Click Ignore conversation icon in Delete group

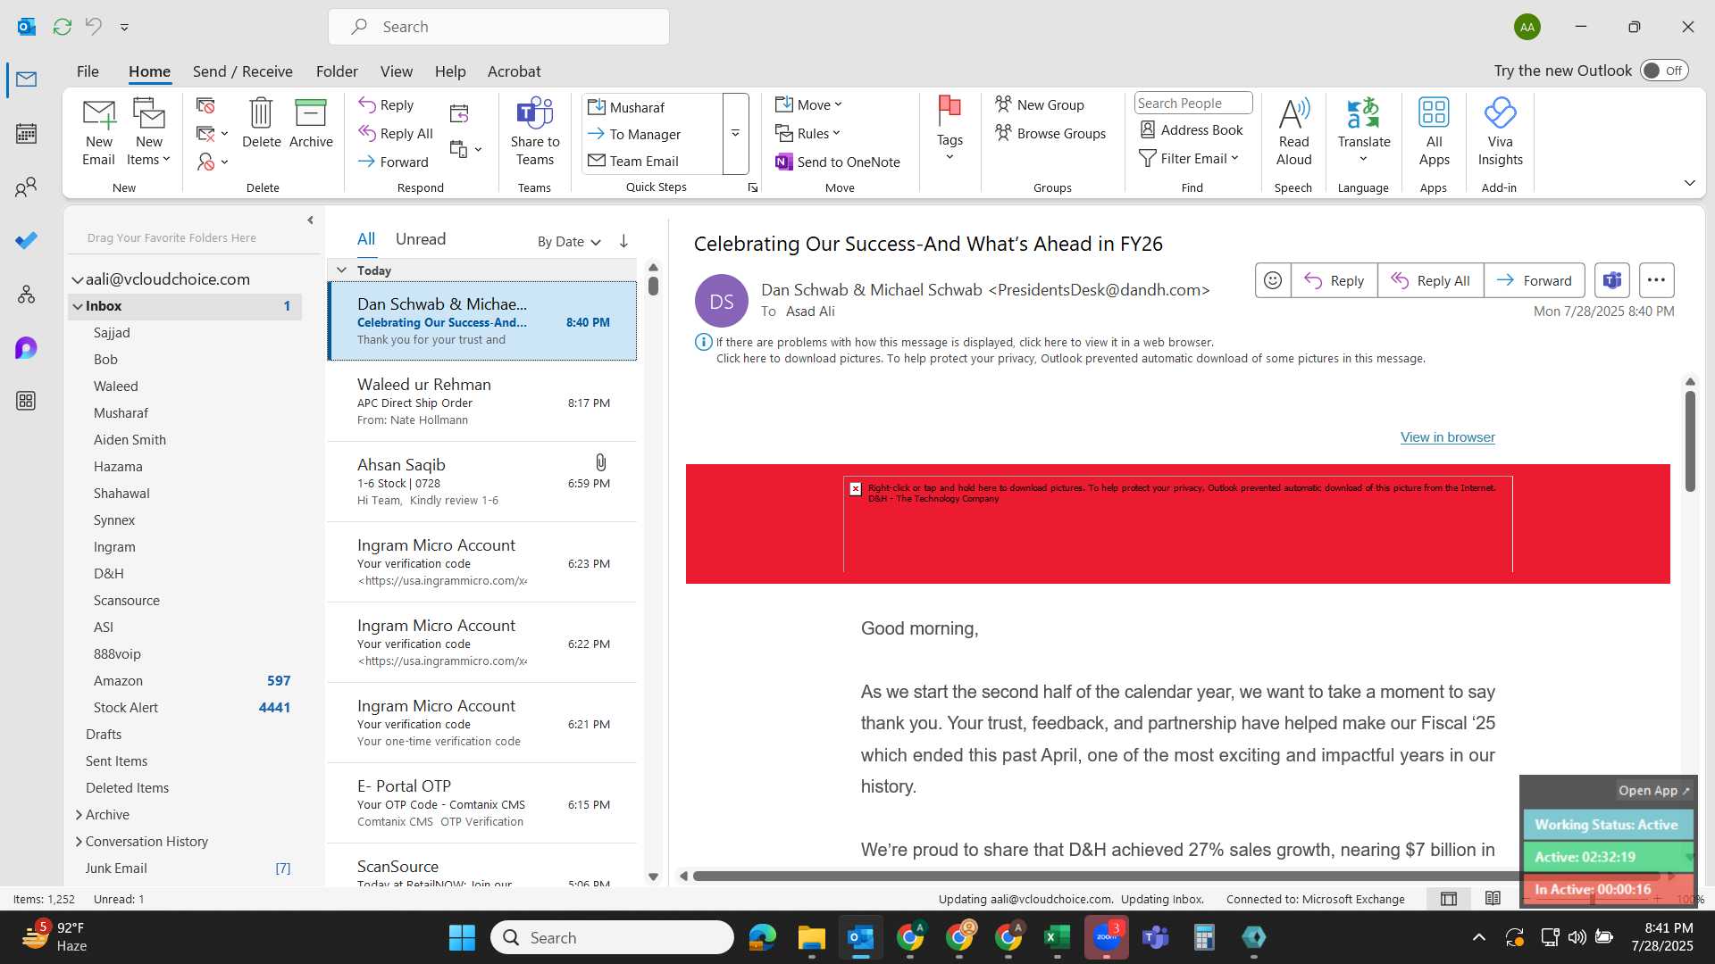[205, 106]
